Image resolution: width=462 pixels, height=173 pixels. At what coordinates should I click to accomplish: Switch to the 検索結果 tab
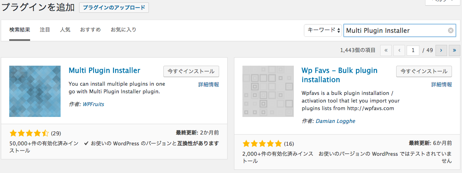20,30
